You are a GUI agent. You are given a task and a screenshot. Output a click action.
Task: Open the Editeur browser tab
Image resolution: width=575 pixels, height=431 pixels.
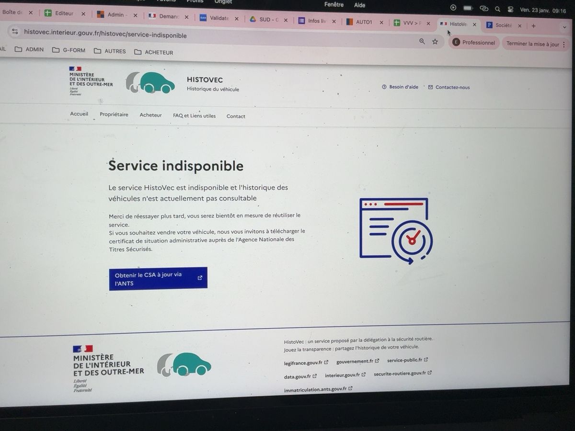pyautogui.click(x=65, y=13)
